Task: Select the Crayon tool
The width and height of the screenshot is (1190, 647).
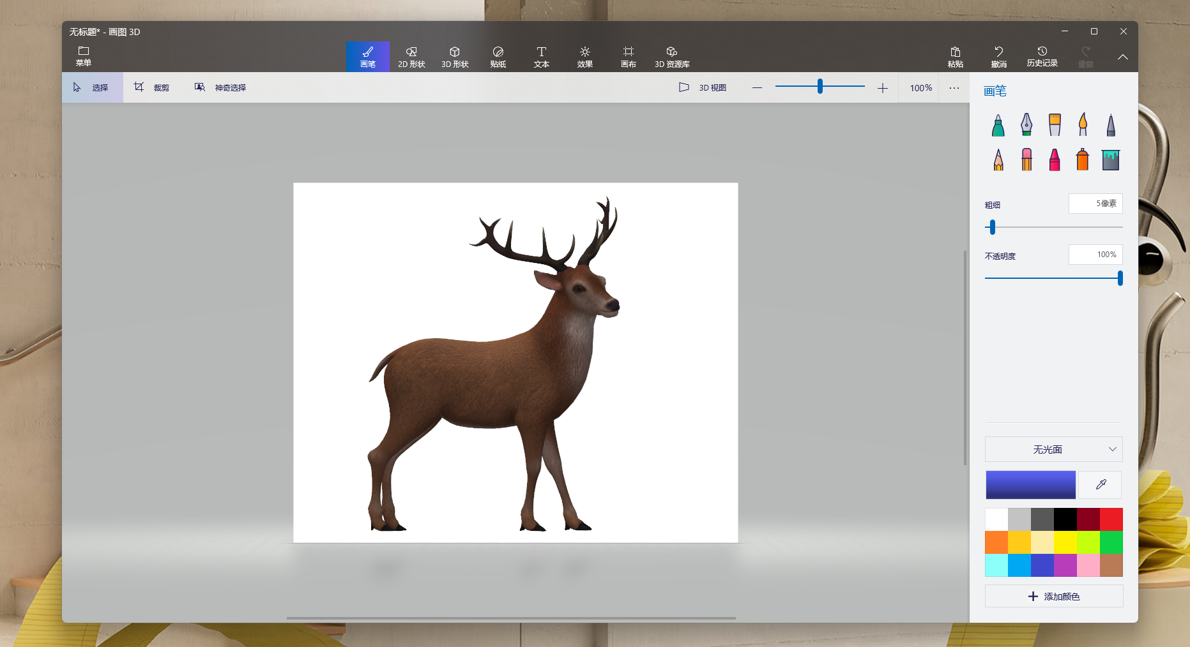Action: [1055, 160]
